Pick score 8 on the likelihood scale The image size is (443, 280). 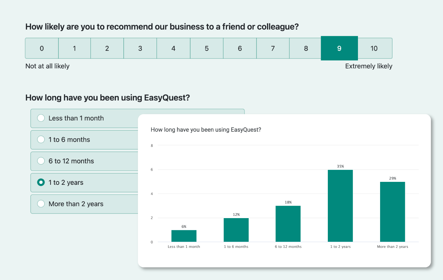coord(306,48)
